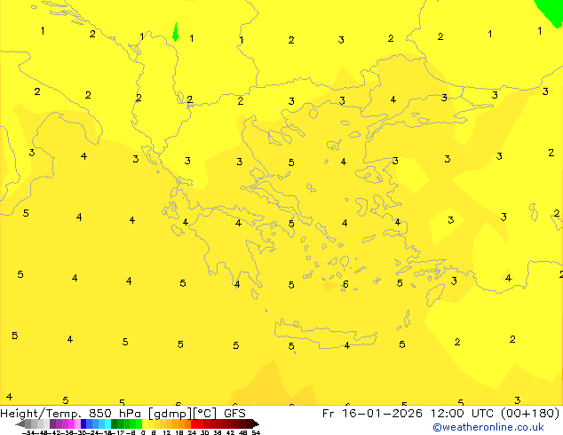Pick the magenta swatch left of -30 in legend
This screenshot has height=435, width=563.
tap(71, 423)
